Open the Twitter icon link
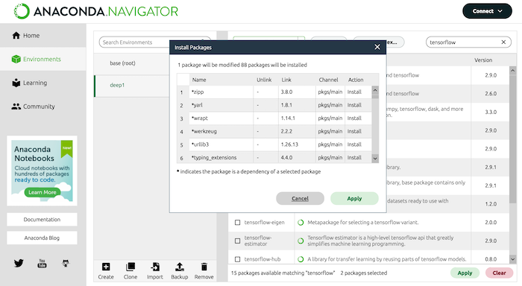This screenshot has width=522, height=286. point(19,264)
